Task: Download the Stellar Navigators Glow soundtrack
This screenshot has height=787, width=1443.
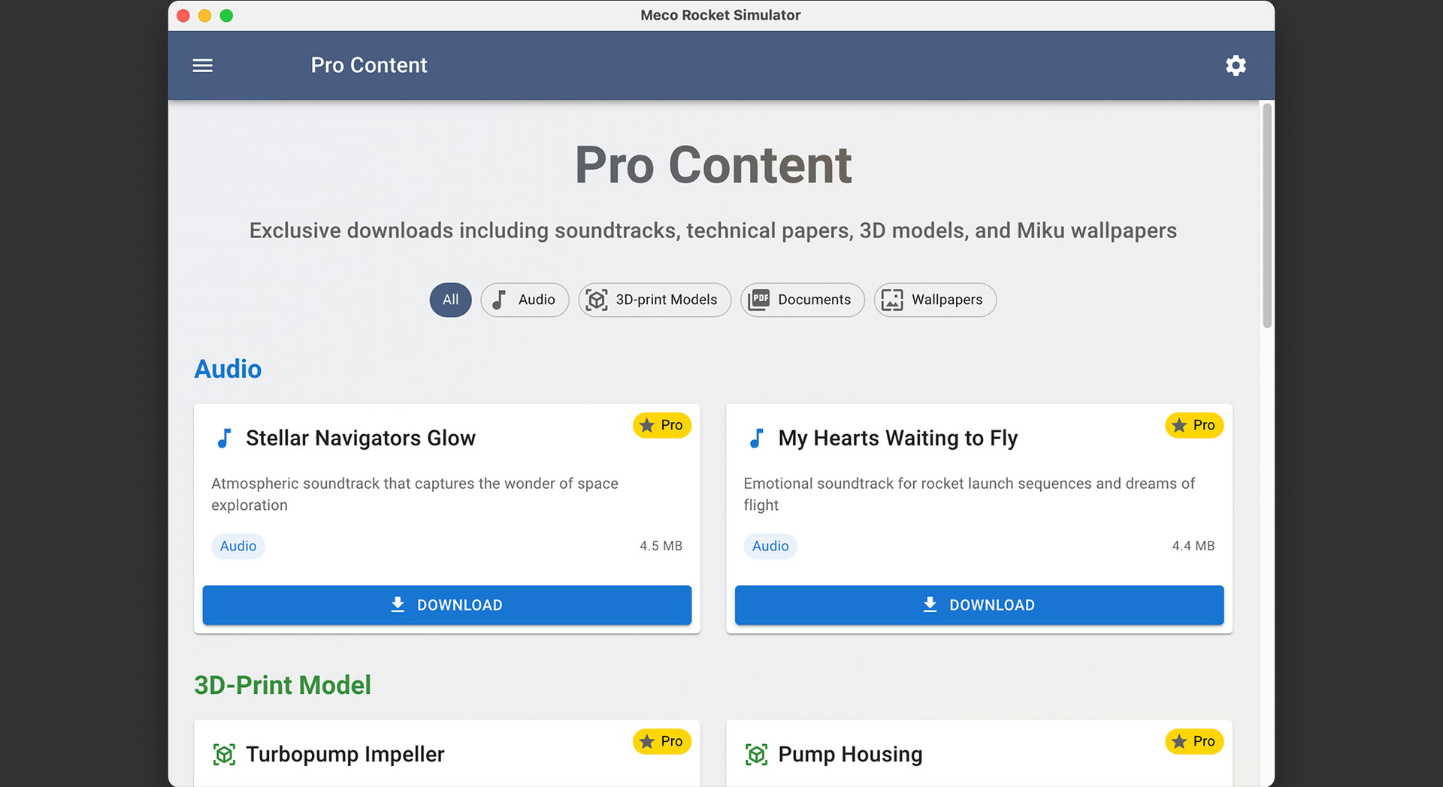Action: (x=446, y=605)
